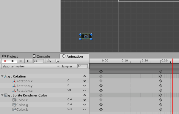Screen dimensions: 179x114
Task: Select the summary keyframe at 0:00
Action: [x=101, y=72]
